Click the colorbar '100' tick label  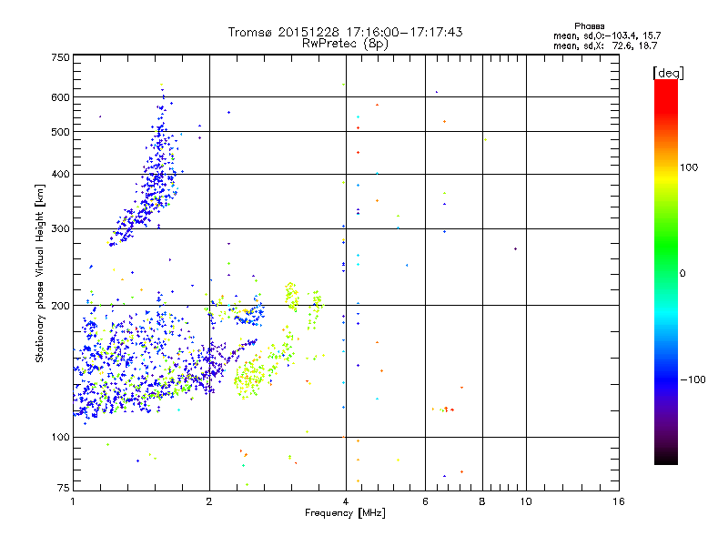[689, 167]
